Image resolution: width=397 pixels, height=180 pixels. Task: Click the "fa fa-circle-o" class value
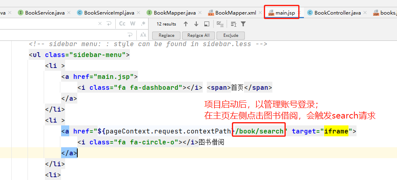(146, 142)
